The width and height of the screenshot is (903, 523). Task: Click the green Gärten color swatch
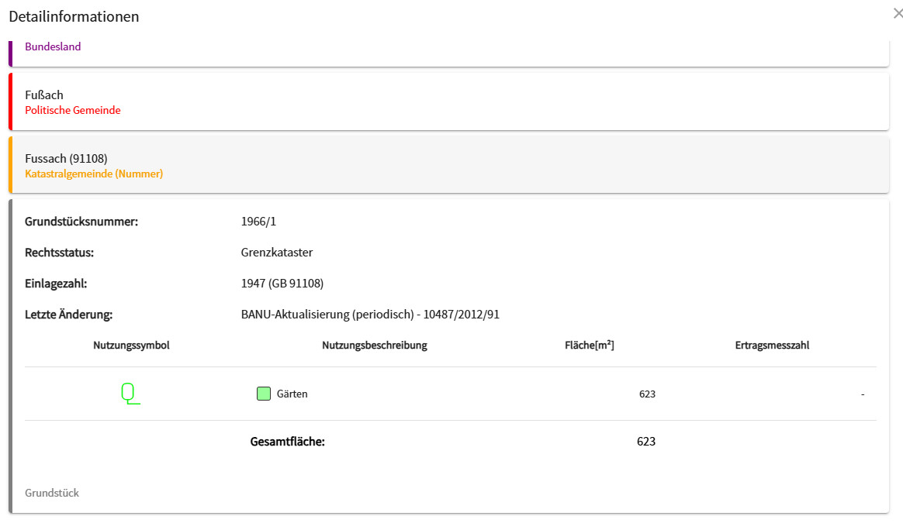pyautogui.click(x=264, y=394)
